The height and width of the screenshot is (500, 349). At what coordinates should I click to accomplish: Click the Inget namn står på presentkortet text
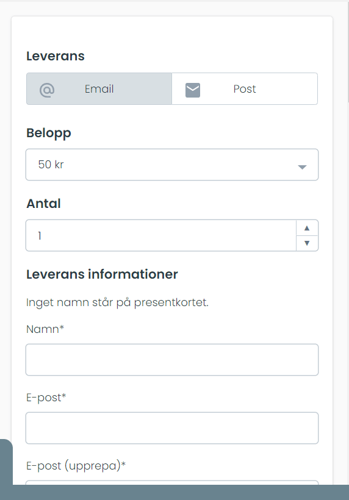coord(117,302)
